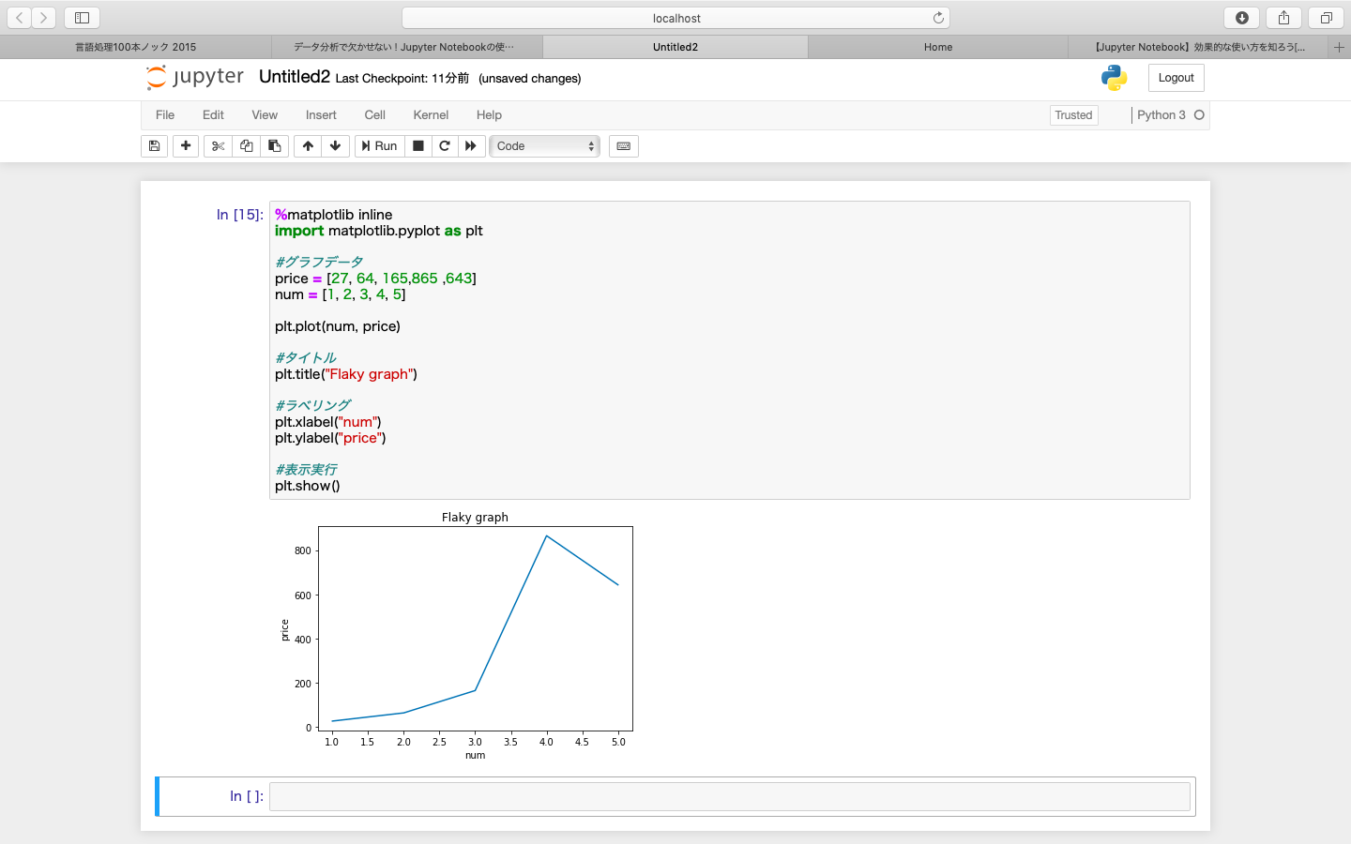The image size is (1351, 844).
Task: Click the localhost address bar
Action: tap(675, 18)
